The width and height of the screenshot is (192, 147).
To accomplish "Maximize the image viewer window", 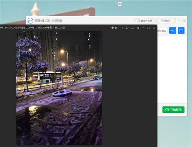I will click(x=149, y=28).
